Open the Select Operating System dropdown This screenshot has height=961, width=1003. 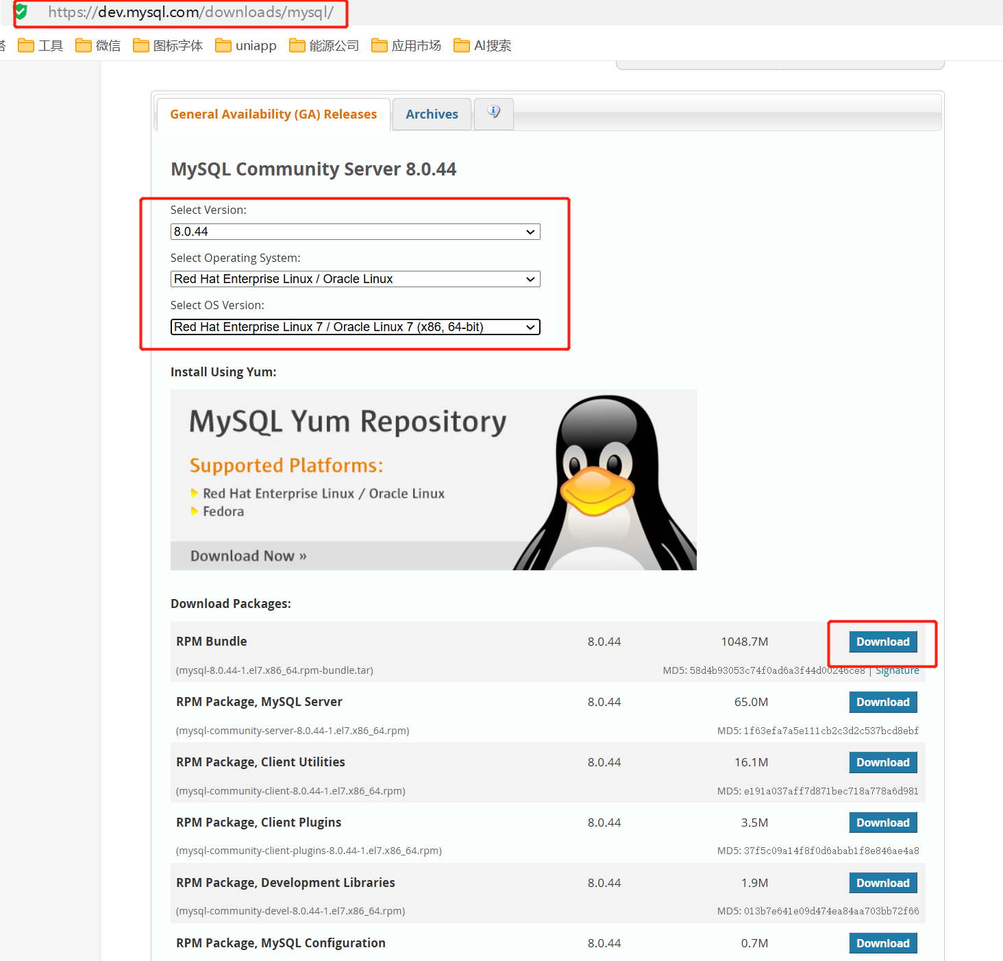tap(355, 279)
